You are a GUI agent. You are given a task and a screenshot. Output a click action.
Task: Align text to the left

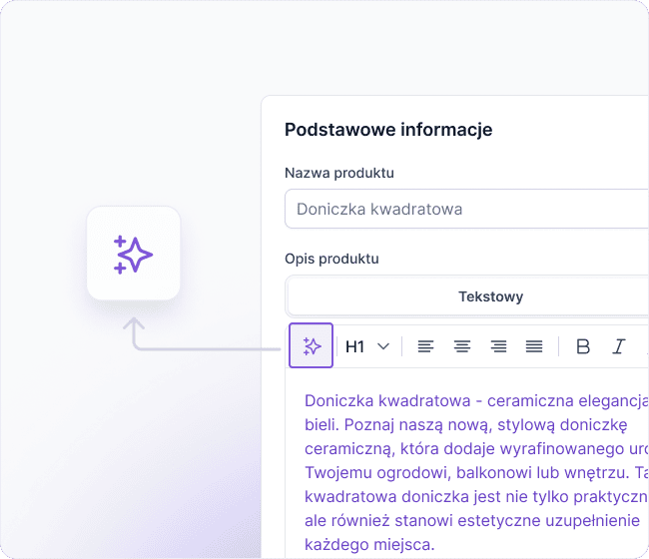point(425,346)
